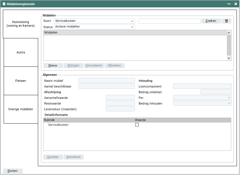Minimize the Middelenregistratie window
240x175 pixels.
pos(229,4)
